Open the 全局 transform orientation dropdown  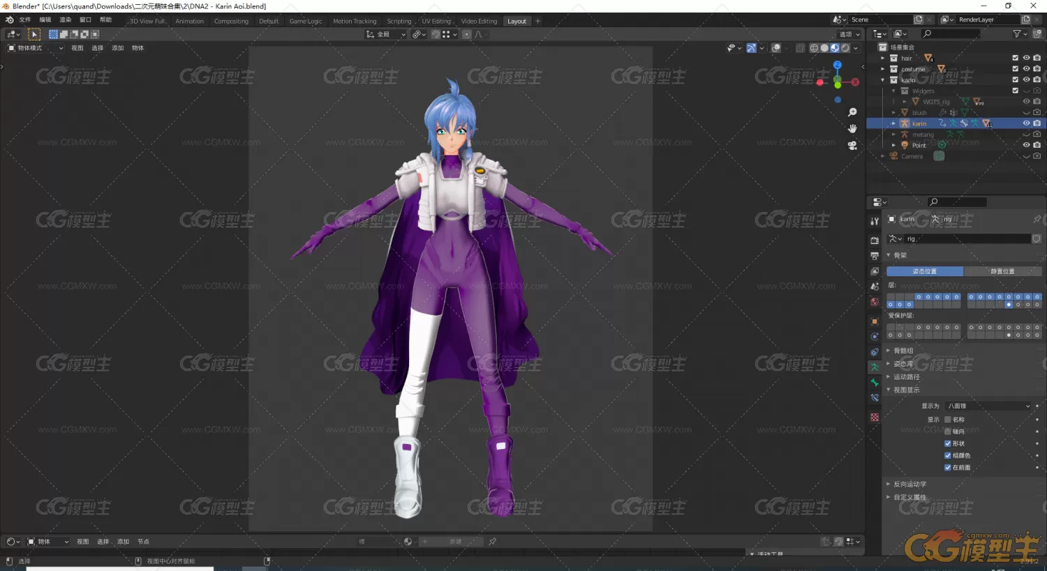click(x=386, y=34)
